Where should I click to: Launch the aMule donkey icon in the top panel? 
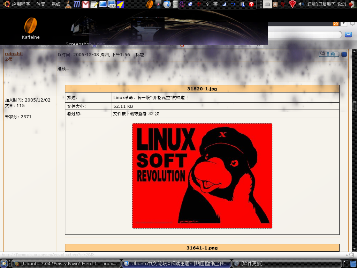(x=68, y=4)
